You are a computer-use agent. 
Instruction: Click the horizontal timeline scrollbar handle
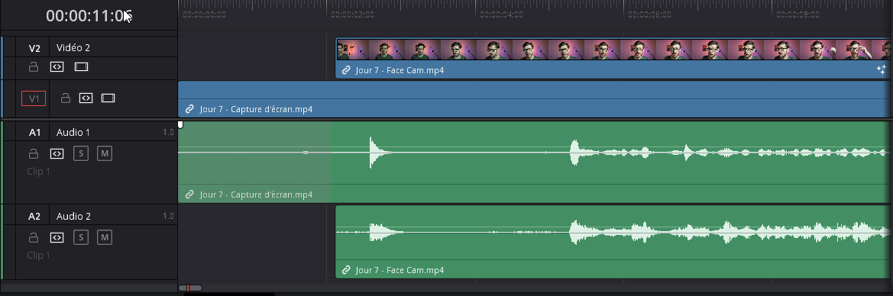click(x=190, y=288)
